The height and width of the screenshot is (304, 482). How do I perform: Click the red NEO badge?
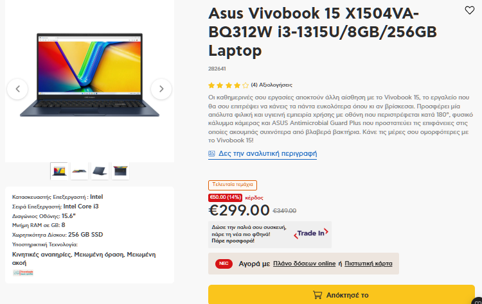coord(224,264)
